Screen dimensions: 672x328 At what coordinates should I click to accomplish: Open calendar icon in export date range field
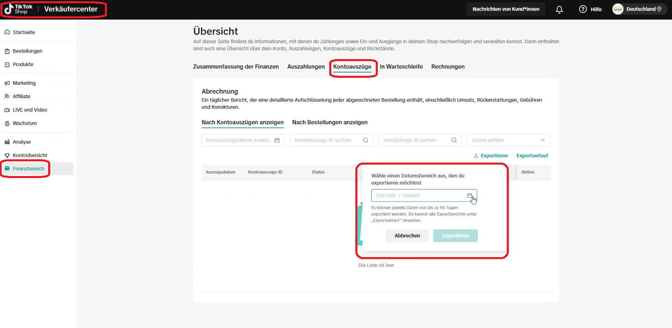[x=470, y=196]
